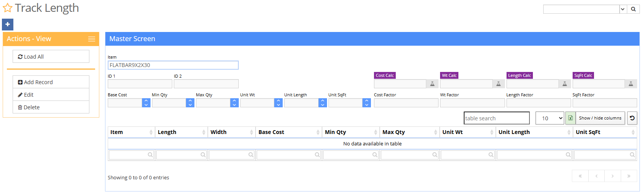Image resolution: width=641 pixels, height=193 pixels.
Task: Click the Wt Factor field
Action: pos(472,103)
